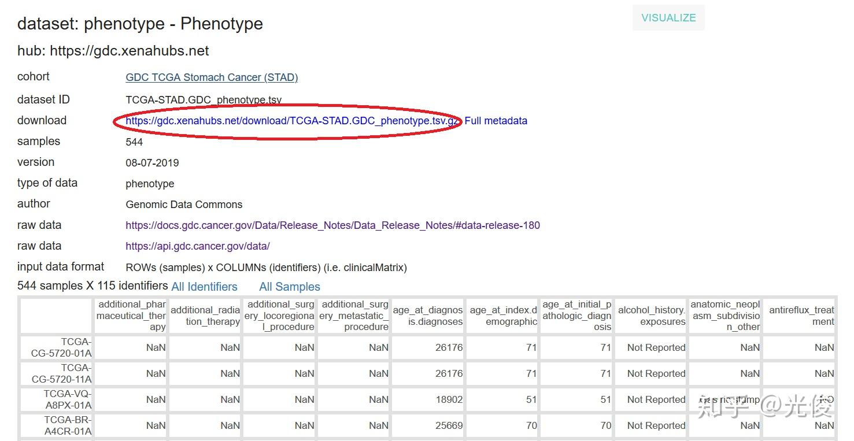Select the additional_radiation_therapy column header

(x=205, y=316)
